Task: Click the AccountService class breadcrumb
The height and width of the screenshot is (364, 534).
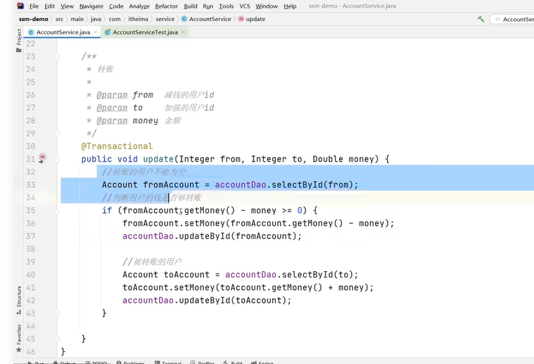Action: click(x=206, y=19)
